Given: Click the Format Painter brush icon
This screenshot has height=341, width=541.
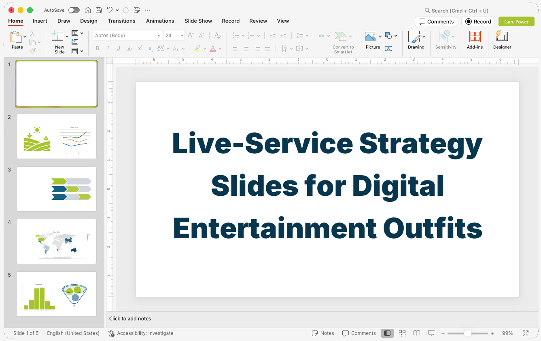Looking at the screenshot, I should click(32, 51).
